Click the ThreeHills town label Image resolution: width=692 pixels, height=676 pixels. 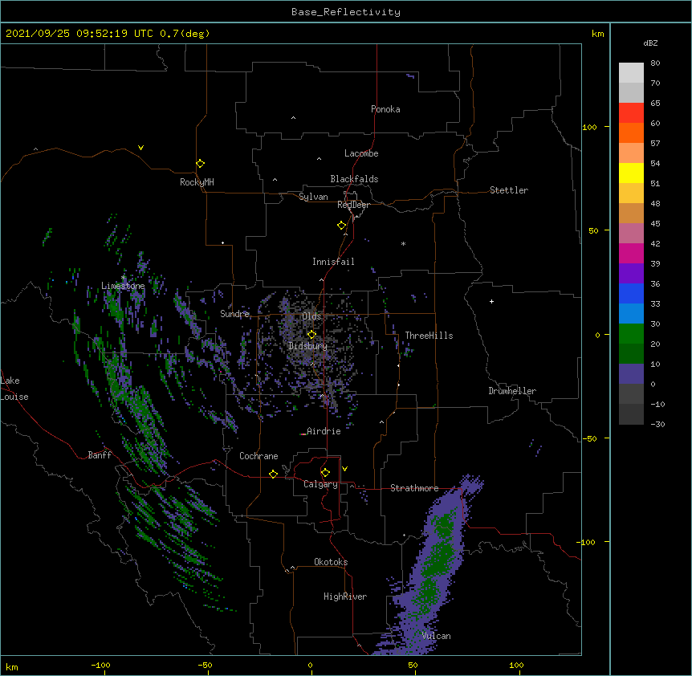[429, 336]
